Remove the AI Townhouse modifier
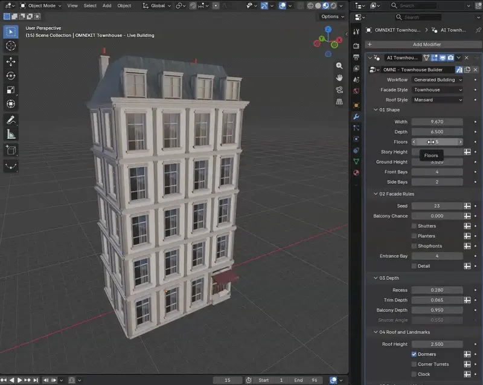 pyautogui.click(x=467, y=57)
